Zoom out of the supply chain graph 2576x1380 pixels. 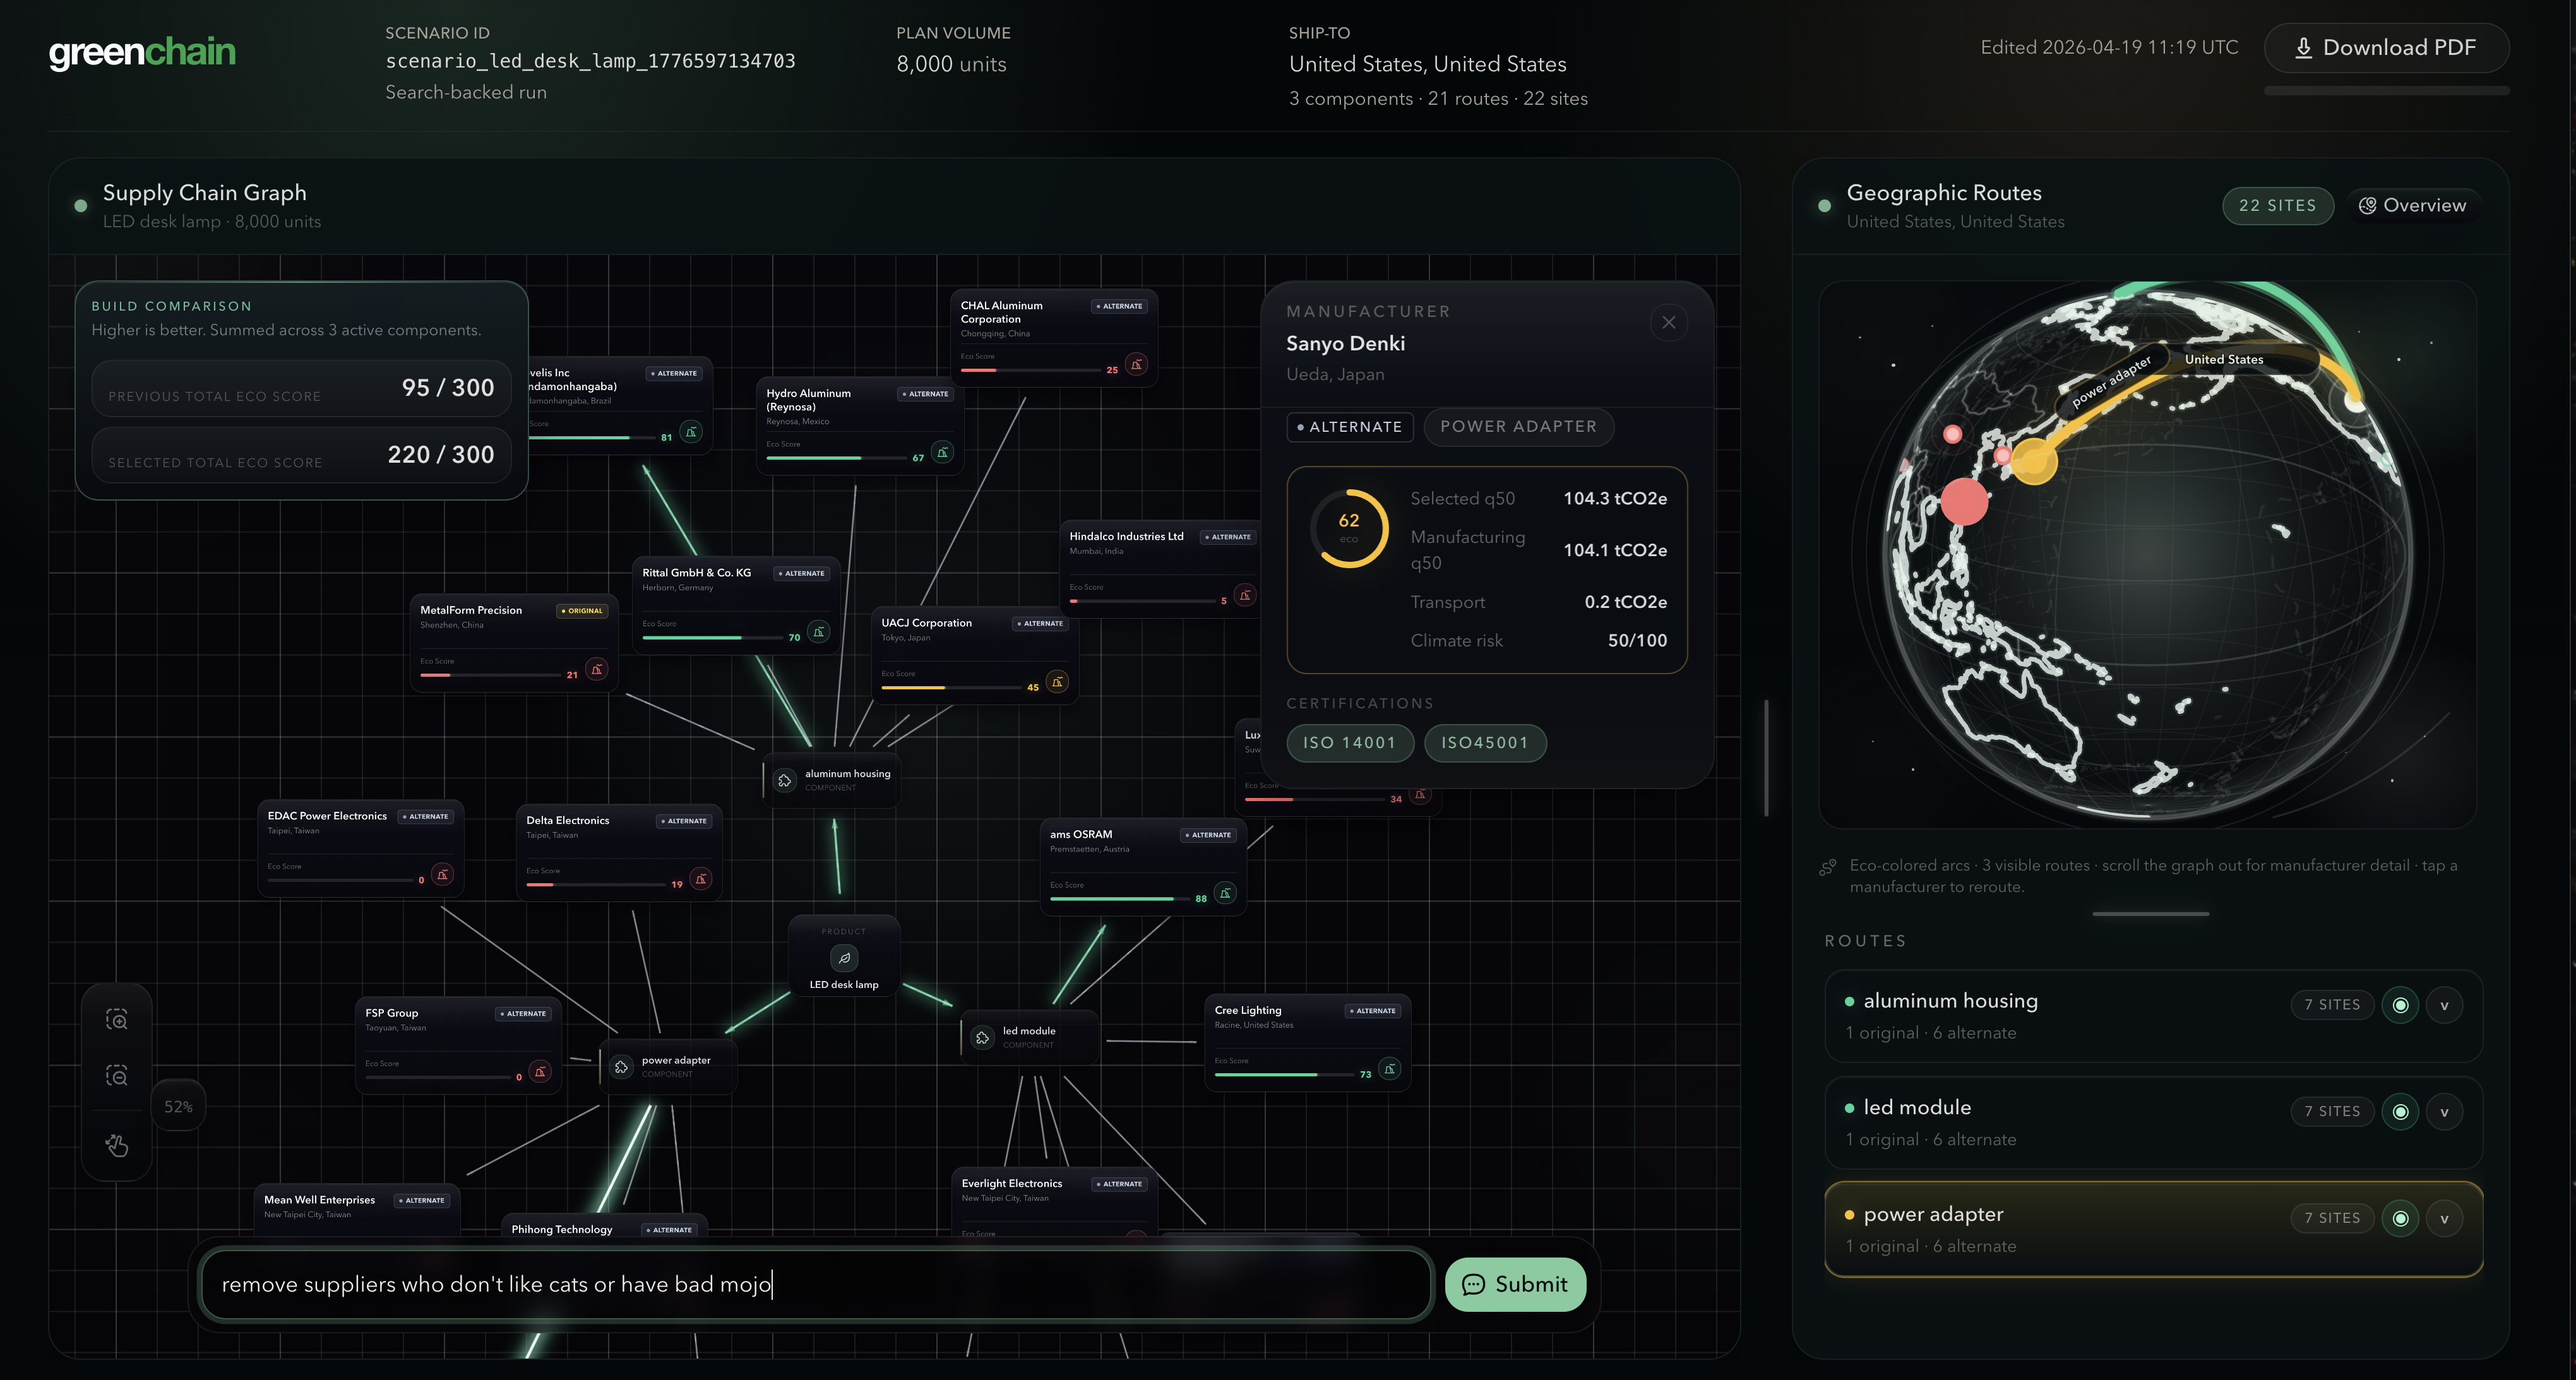[x=117, y=1076]
